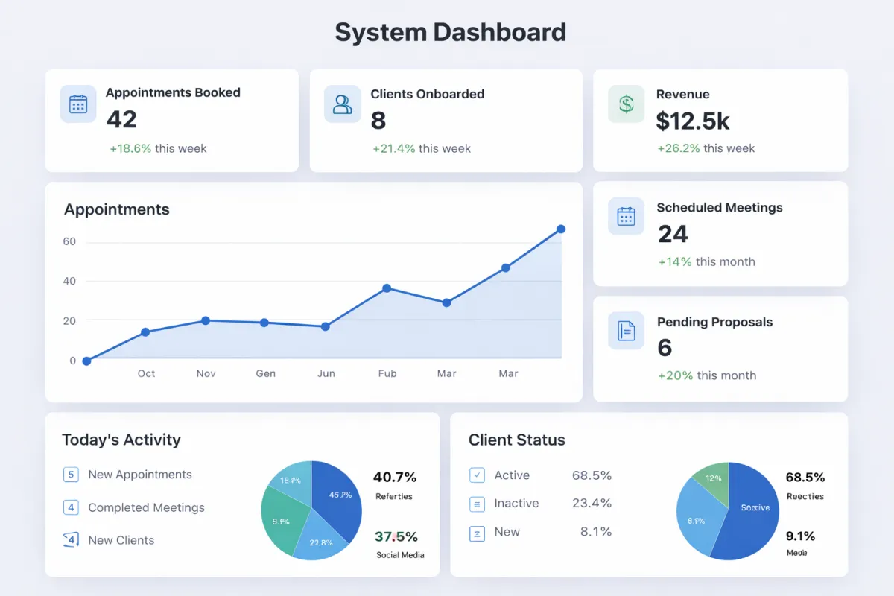
Task: Expand the Today's Activity panel heading
Action: (x=121, y=440)
